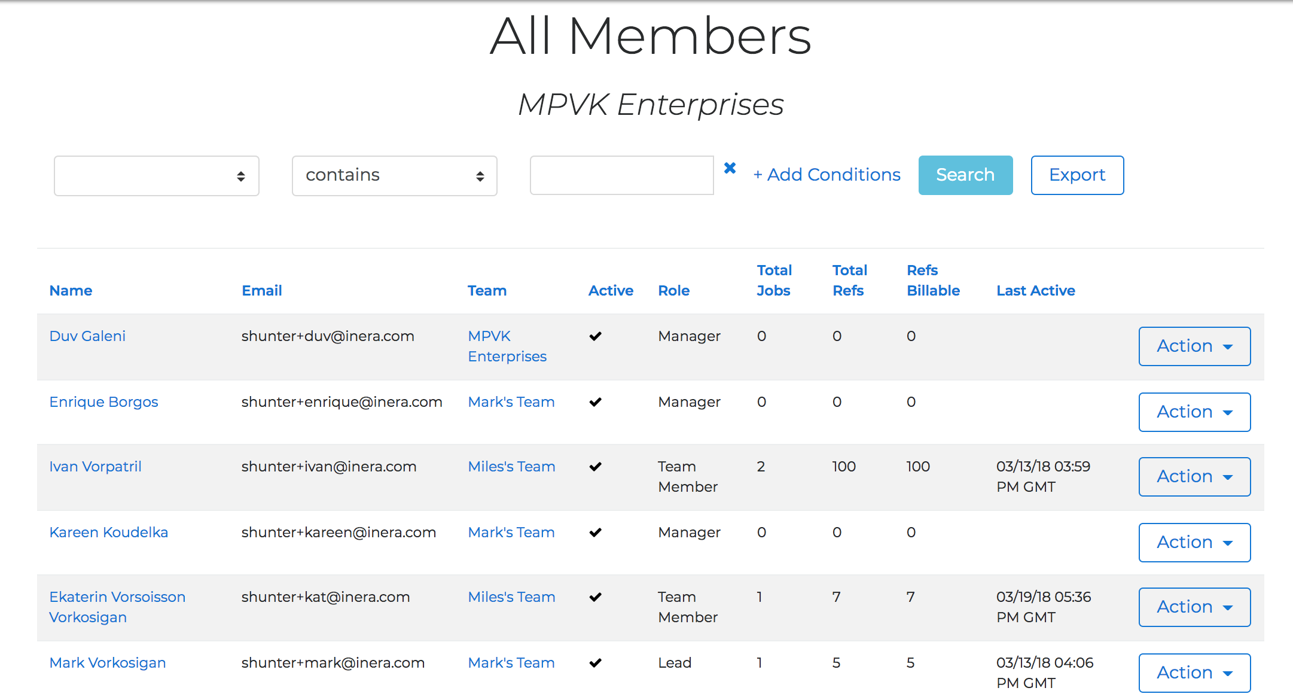Viewport: 1293px width, 700px height.
Task: Sort by Total Jobs column
Action: (774, 281)
